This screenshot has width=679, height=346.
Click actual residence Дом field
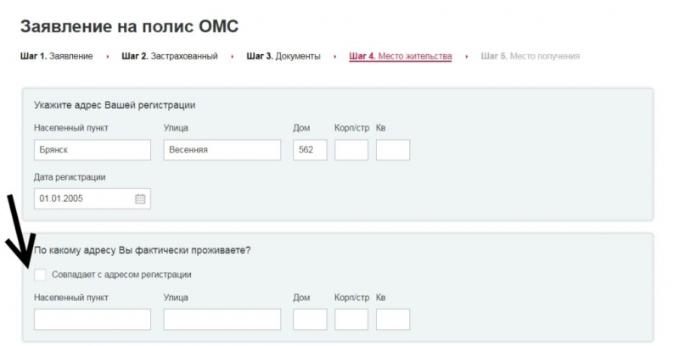(x=310, y=319)
